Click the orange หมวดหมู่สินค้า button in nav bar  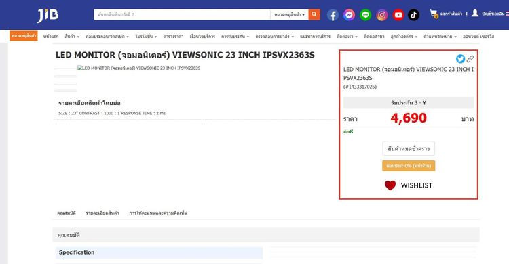23,36
